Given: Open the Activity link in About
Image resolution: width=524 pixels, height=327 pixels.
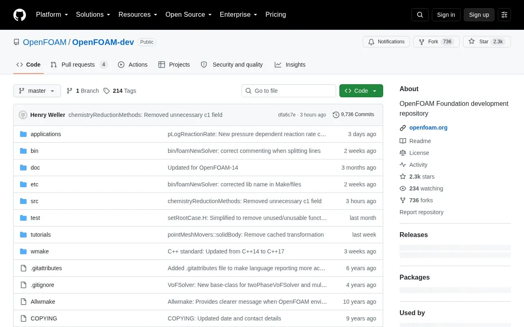Looking at the screenshot, I should point(413,165).
